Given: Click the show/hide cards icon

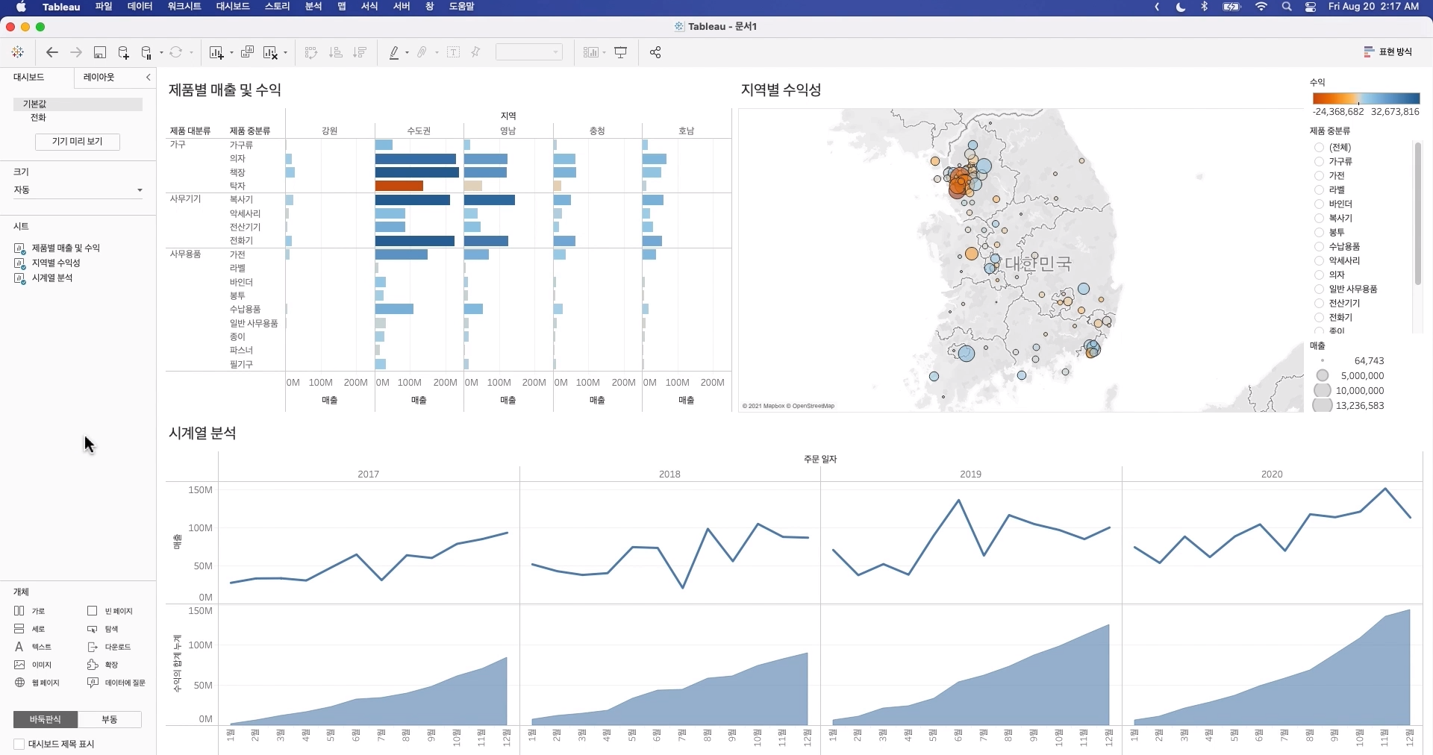Looking at the screenshot, I should point(591,52).
